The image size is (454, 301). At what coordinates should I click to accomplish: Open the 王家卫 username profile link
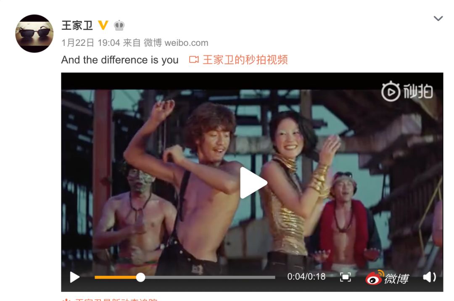pyautogui.click(x=77, y=26)
